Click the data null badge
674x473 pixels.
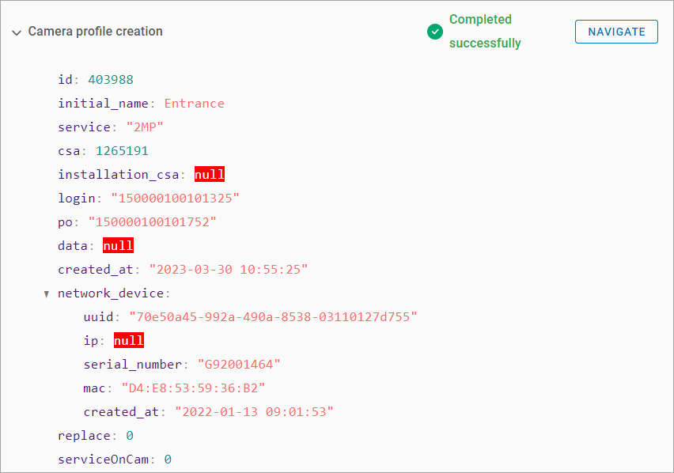[118, 246]
